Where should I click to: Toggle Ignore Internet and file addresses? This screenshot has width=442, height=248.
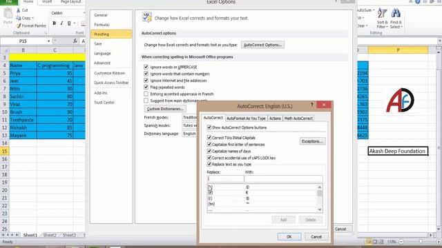(x=146, y=81)
